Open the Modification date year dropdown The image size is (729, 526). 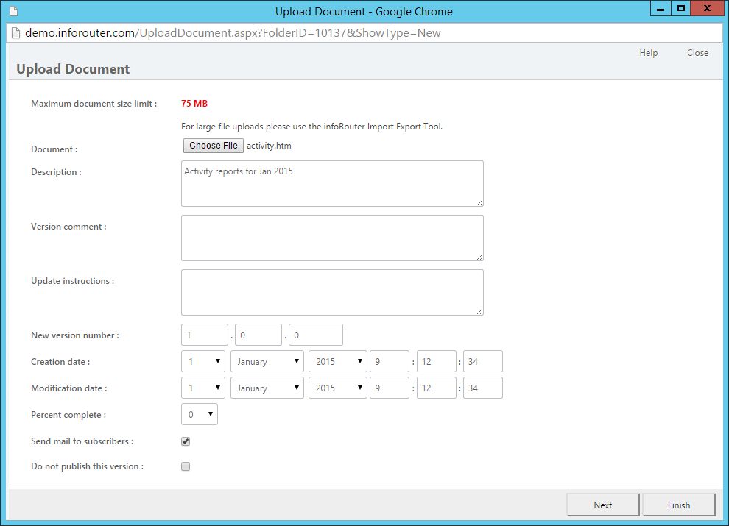point(337,388)
